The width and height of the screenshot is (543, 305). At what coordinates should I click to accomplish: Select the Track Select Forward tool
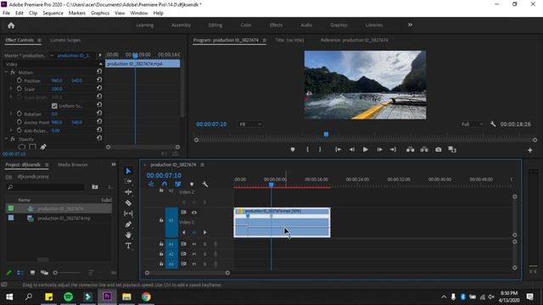click(128, 181)
